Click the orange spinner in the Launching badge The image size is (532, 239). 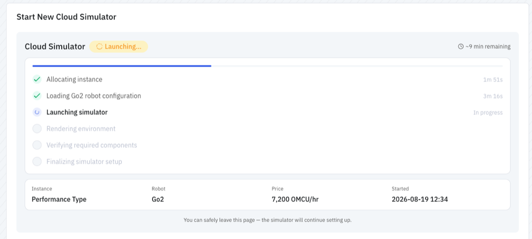pos(100,46)
